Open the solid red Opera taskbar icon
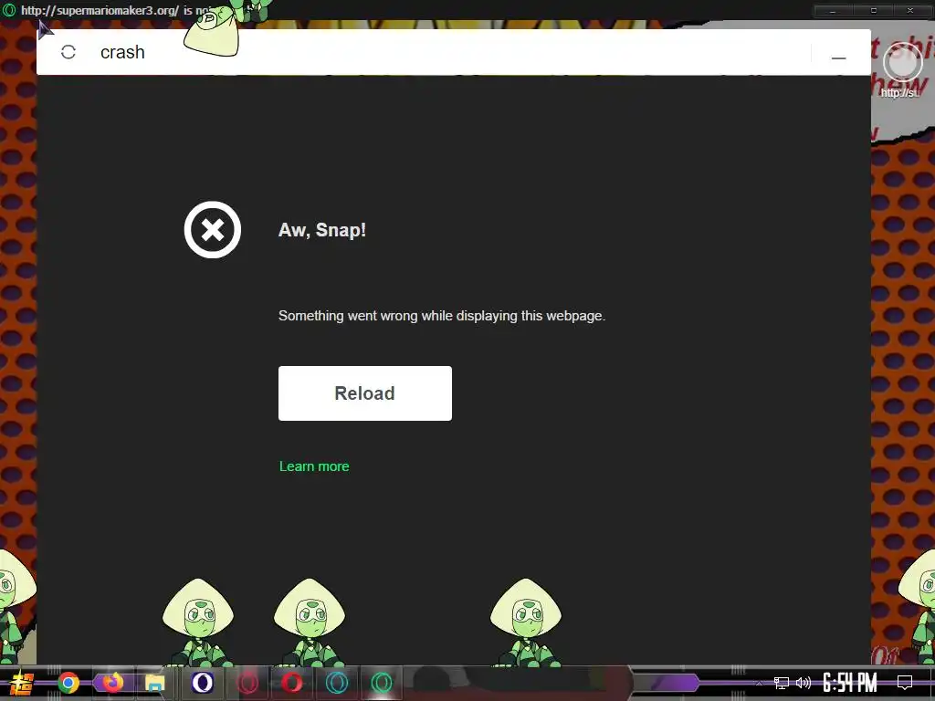The height and width of the screenshot is (701, 935). click(x=292, y=683)
